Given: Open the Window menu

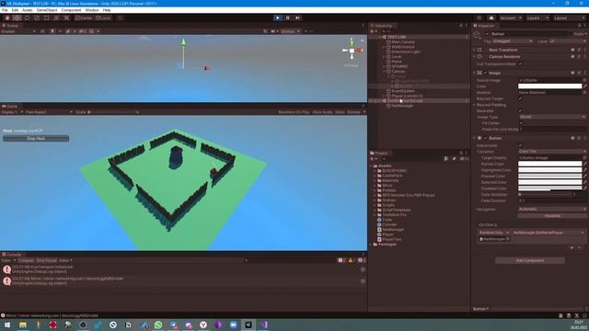Looking at the screenshot, I should [92, 10].
